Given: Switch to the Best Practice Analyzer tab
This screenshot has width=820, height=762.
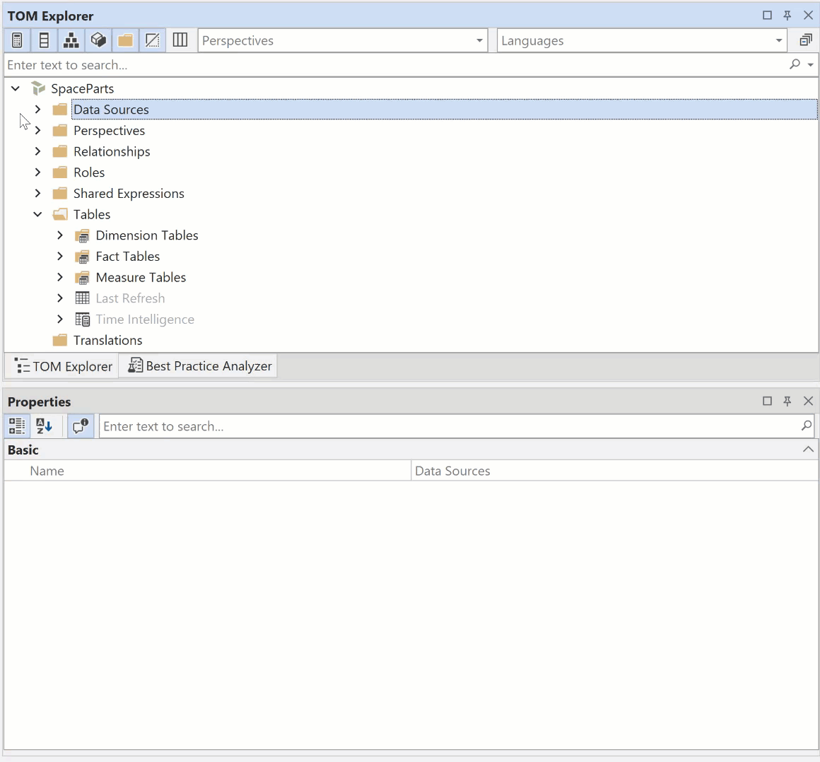Looking at the screenshot, I should pos(199,366).
